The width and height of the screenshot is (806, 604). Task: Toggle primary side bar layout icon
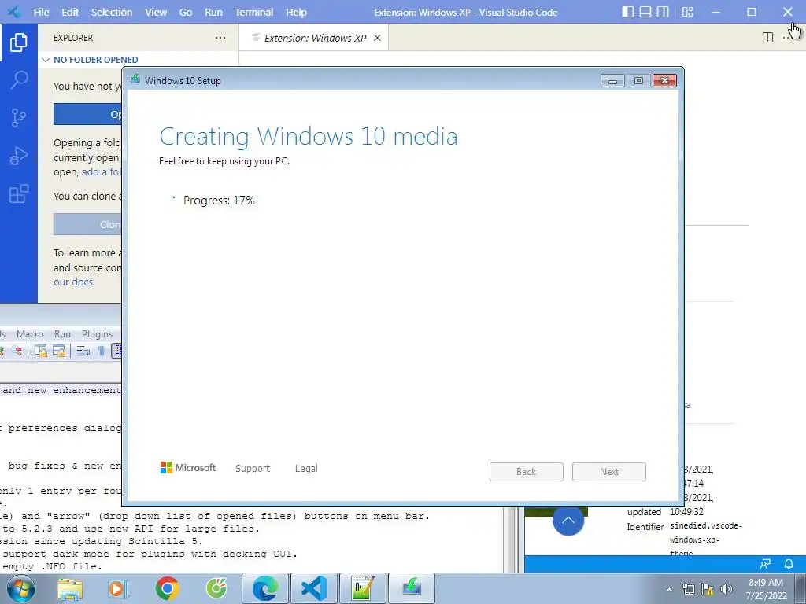[627, 12]
